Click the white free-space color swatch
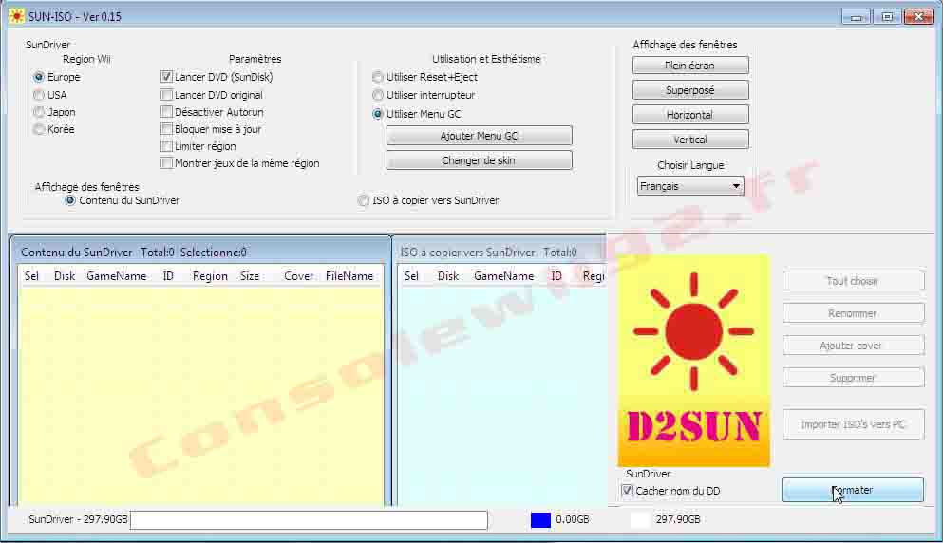Screen dimensions: 943x543 pos(640,520)
